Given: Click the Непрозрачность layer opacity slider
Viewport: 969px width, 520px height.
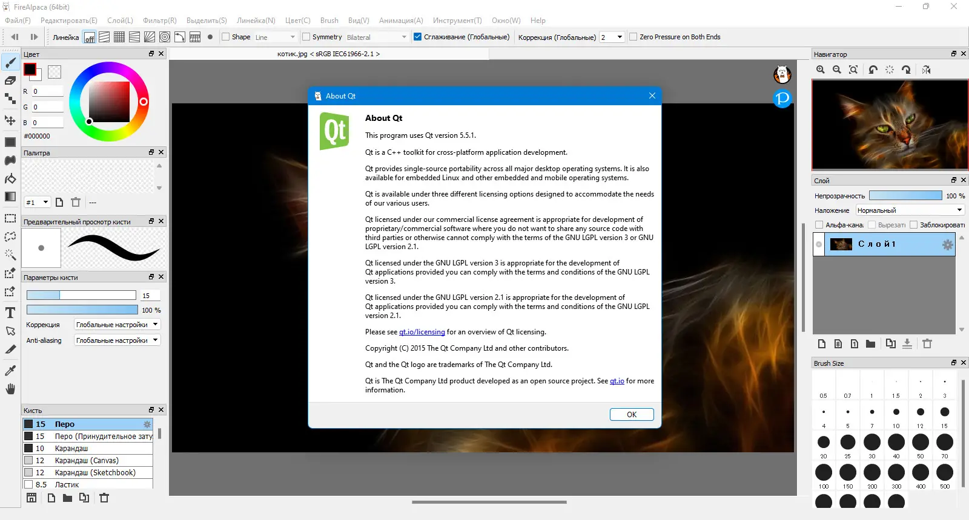Looking at the screenshot, I should pyautogui.click(x=905, y=195).
